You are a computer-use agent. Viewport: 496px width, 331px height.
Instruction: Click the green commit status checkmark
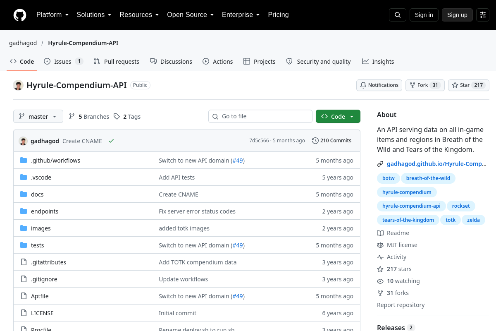pyautogui.click(x=111, y=141)
